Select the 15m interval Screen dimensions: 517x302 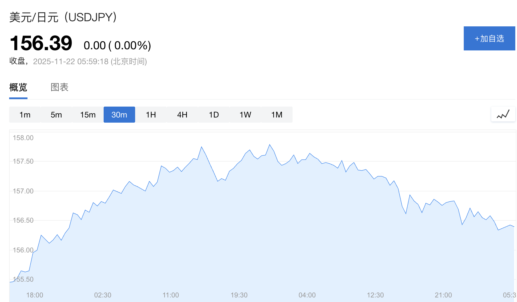click(x=88, y=115)
